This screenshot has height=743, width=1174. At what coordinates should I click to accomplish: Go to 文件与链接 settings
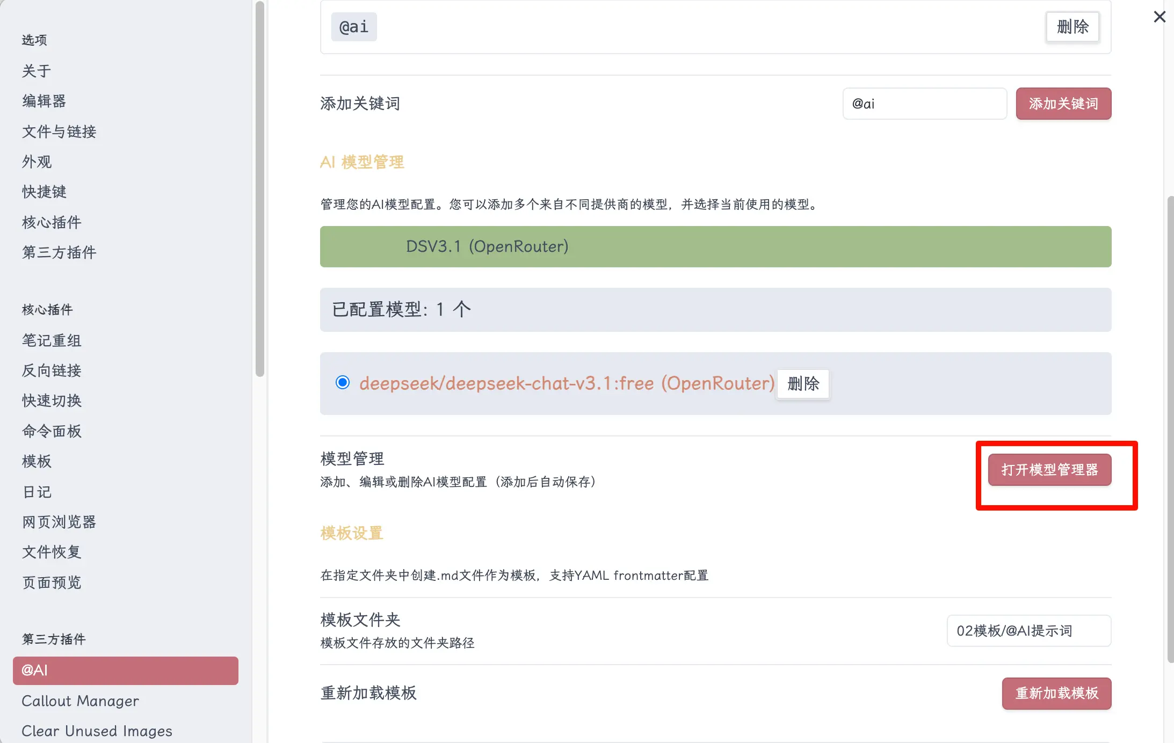59,132
